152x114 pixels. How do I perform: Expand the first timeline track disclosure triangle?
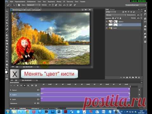coord(10,90)
